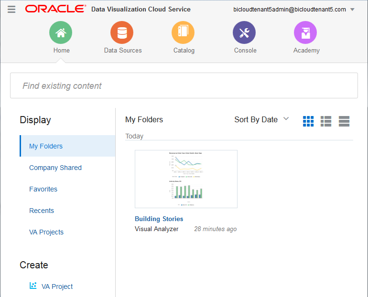This screenshot has height=297, width=368.
Task: Click the 28 minutes ago timestamp
Action: (216, 229)
